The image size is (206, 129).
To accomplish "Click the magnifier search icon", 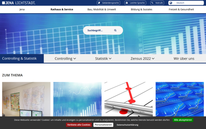I will (x=115, y=30).
